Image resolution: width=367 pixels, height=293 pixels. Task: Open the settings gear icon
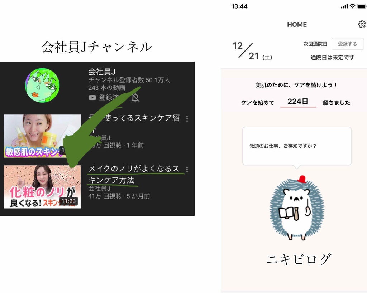pyautogui.click(x=362, y=24)
